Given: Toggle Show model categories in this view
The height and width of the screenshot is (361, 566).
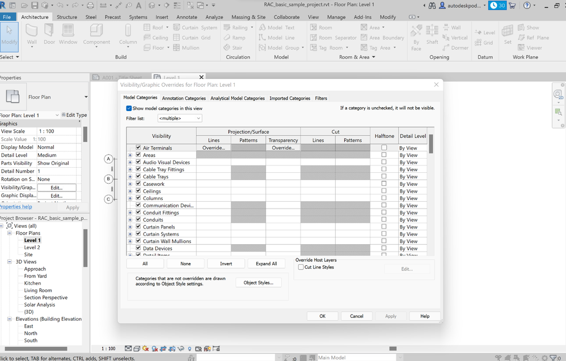Looking at the screenshot, I should [129, 108].
